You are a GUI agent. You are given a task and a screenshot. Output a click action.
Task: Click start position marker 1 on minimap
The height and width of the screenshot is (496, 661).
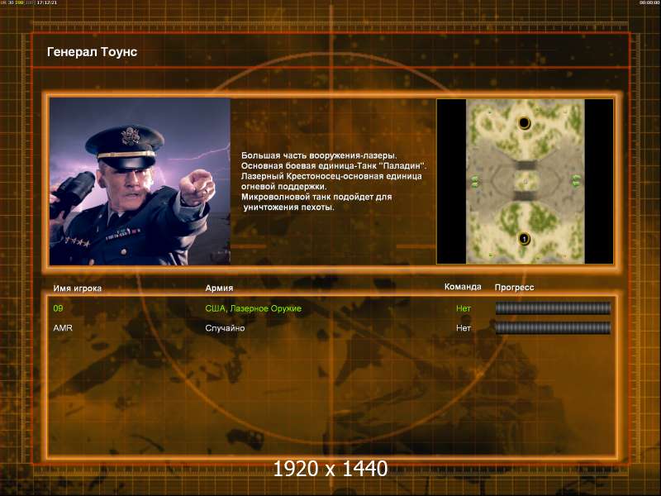click(523, 239)
